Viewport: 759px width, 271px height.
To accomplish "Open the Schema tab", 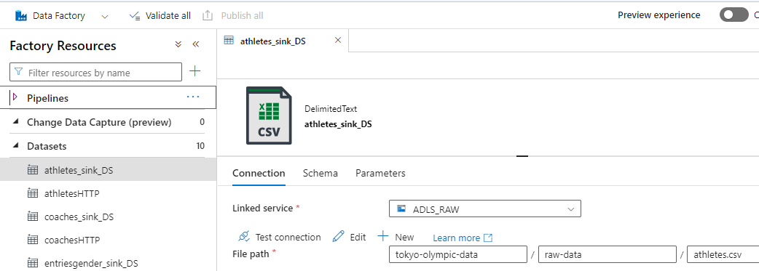I will [x=320, y=173].
